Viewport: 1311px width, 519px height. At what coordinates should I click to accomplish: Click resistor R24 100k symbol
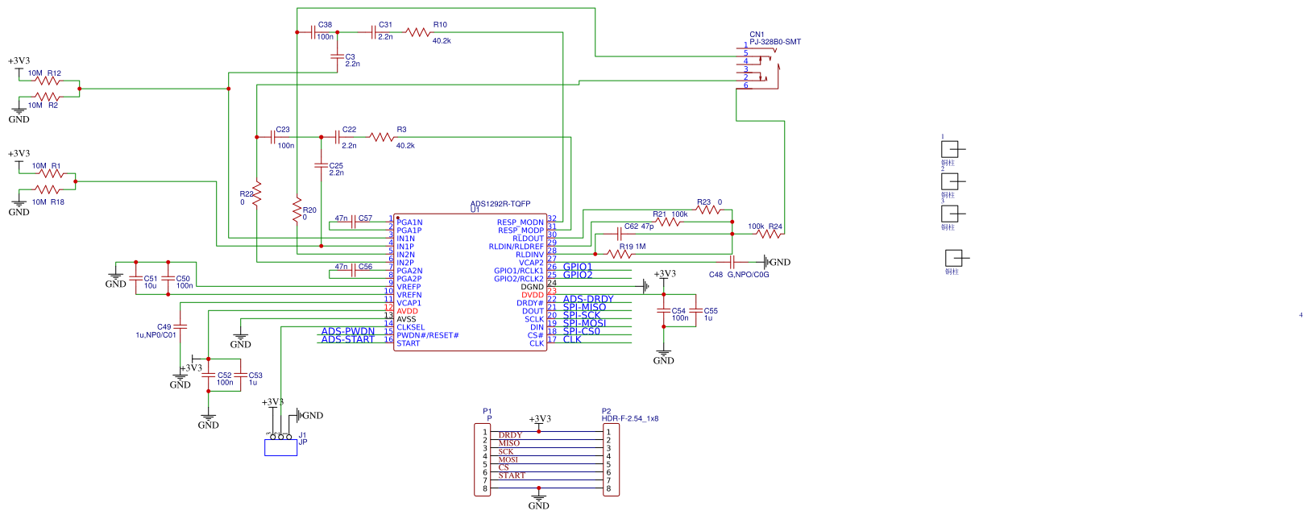pos(770,234)
